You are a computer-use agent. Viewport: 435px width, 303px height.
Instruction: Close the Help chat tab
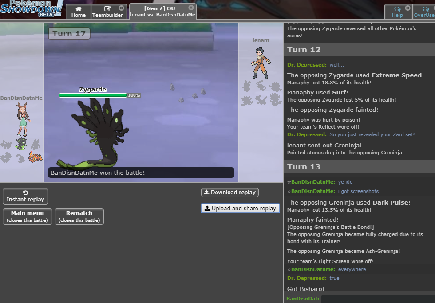pos(407,8)
